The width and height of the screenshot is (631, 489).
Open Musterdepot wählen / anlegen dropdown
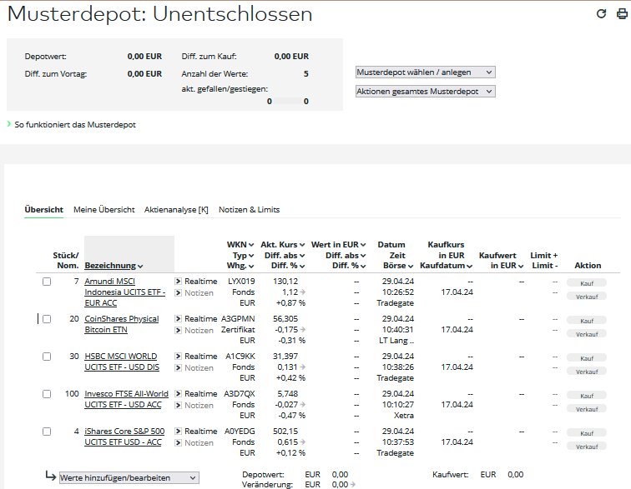pos(426,72)
